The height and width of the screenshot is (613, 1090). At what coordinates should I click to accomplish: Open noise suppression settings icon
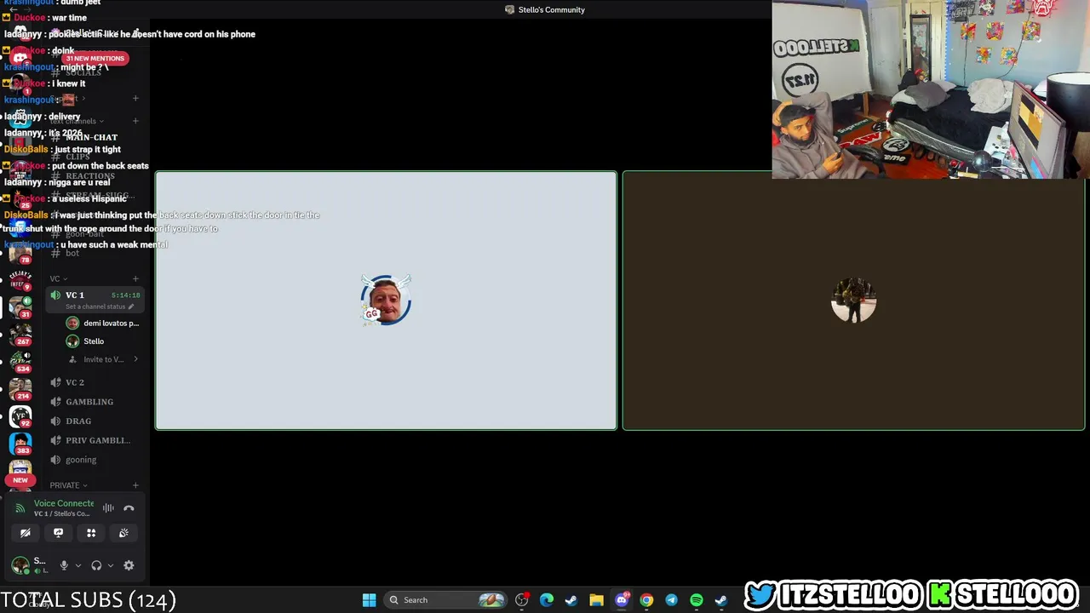[x=108, y=508]
